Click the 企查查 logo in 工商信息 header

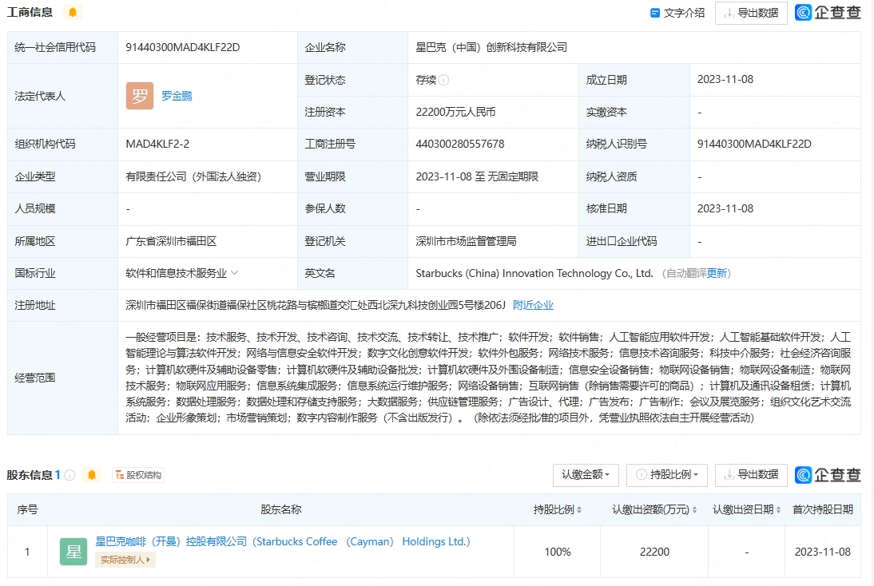[x=828, y=12]
